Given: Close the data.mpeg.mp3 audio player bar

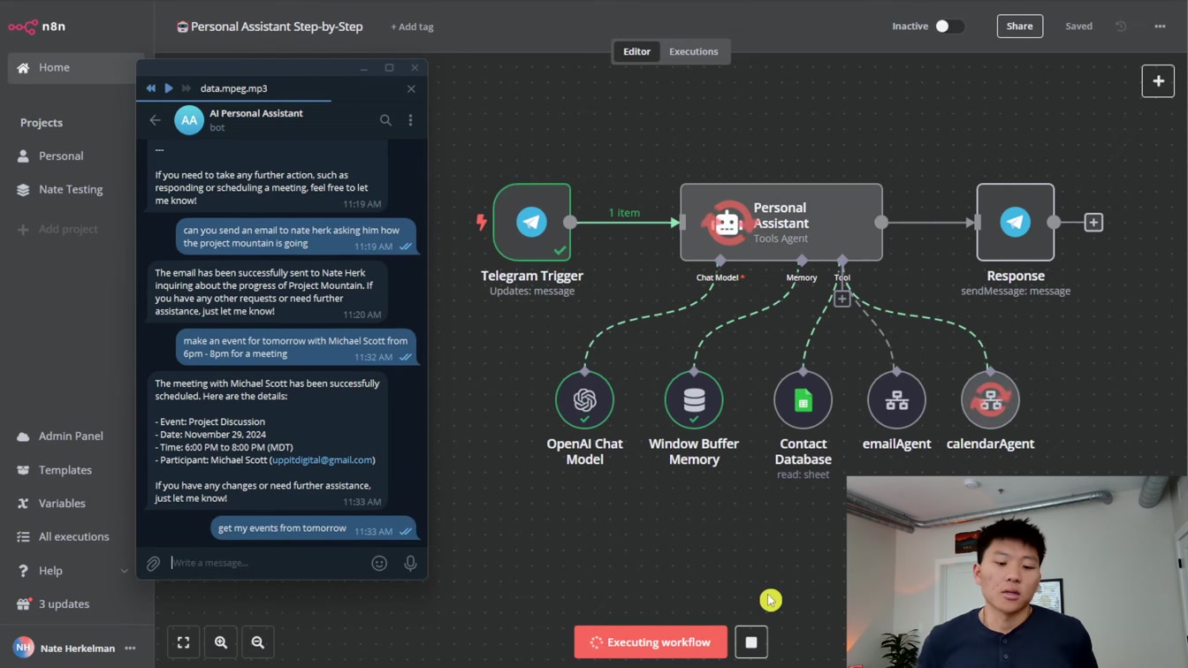Looking at the screenshot, I should 411,88.
